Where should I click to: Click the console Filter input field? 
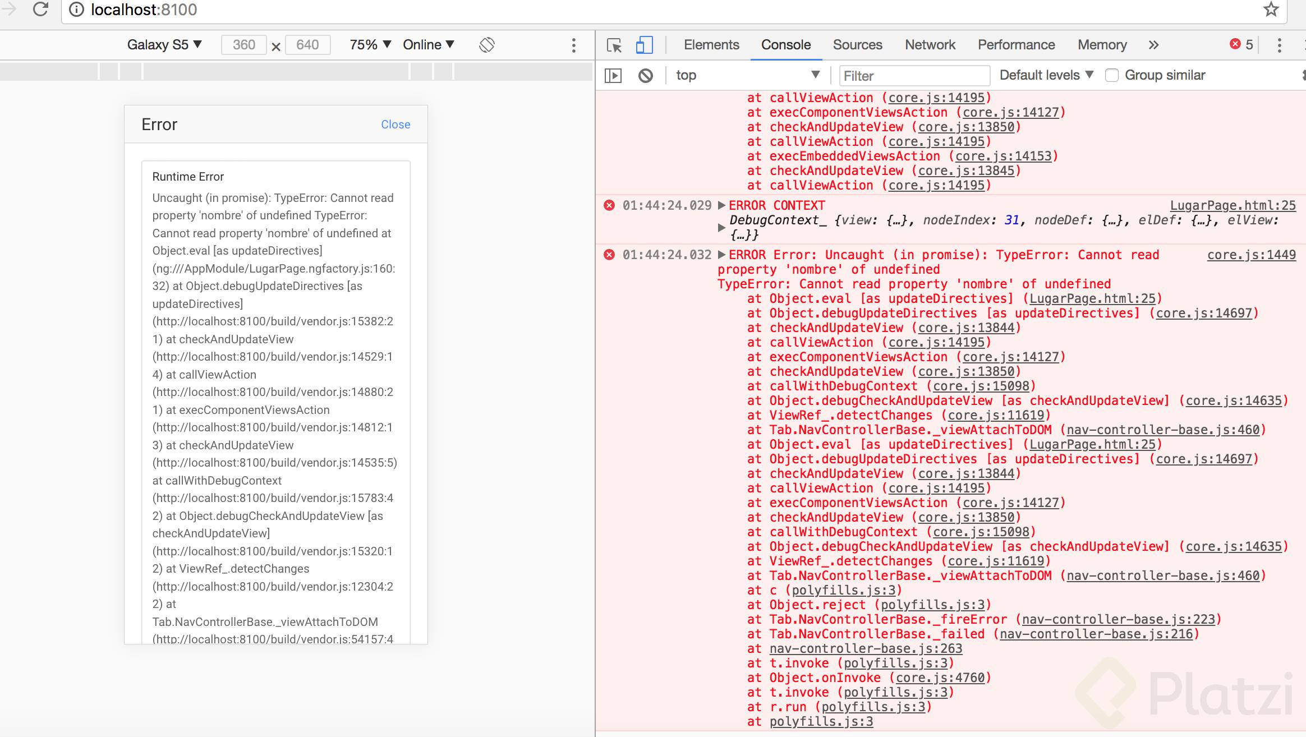click(913, 76)
